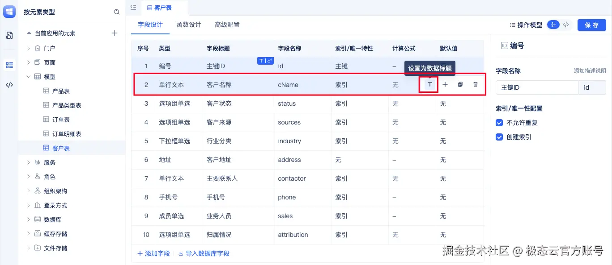Select 订单明细表 in the model tree
612x265 pixels.
67,134
